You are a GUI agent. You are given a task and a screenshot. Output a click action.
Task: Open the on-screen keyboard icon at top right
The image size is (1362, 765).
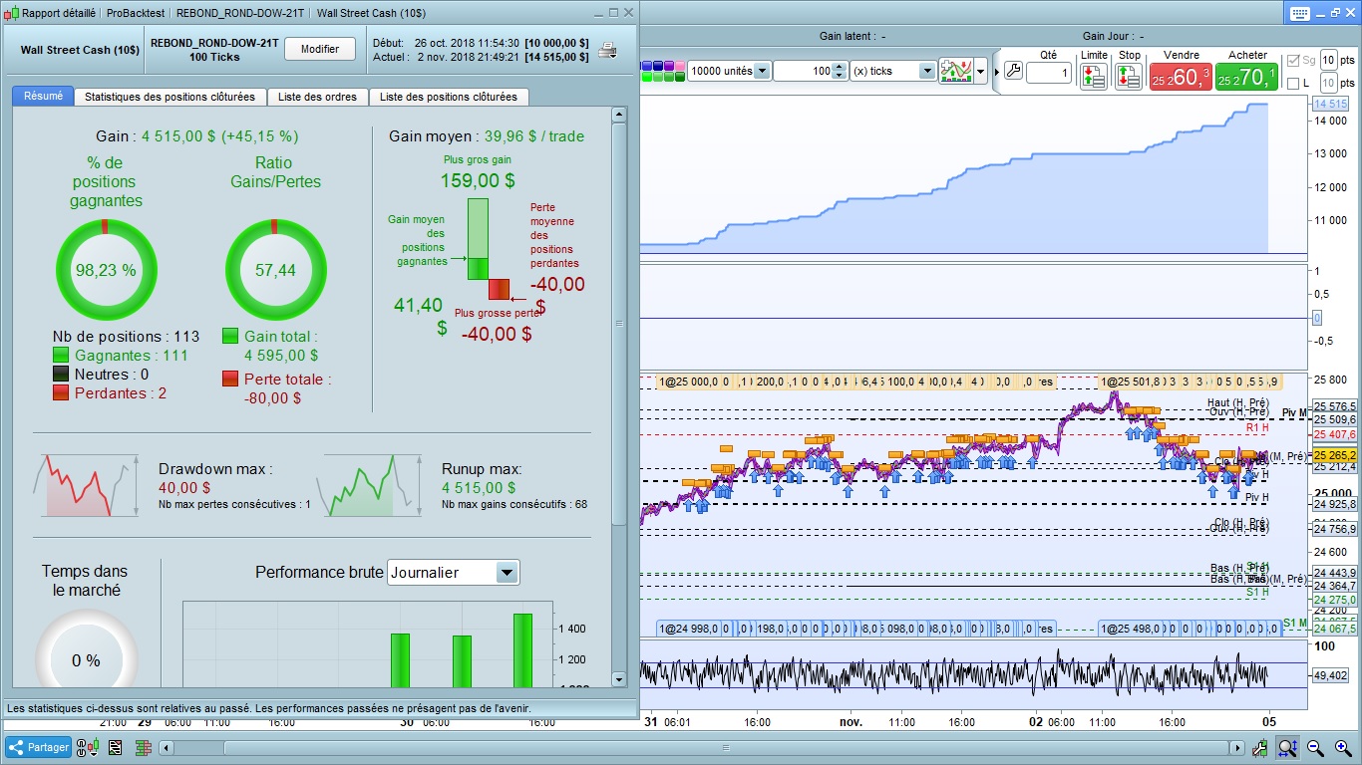1299,13
